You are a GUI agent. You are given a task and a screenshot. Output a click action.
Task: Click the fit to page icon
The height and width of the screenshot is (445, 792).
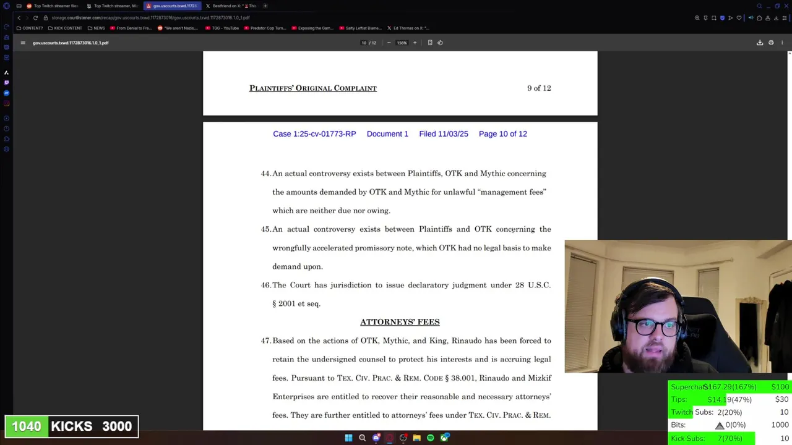coord(430,43)
